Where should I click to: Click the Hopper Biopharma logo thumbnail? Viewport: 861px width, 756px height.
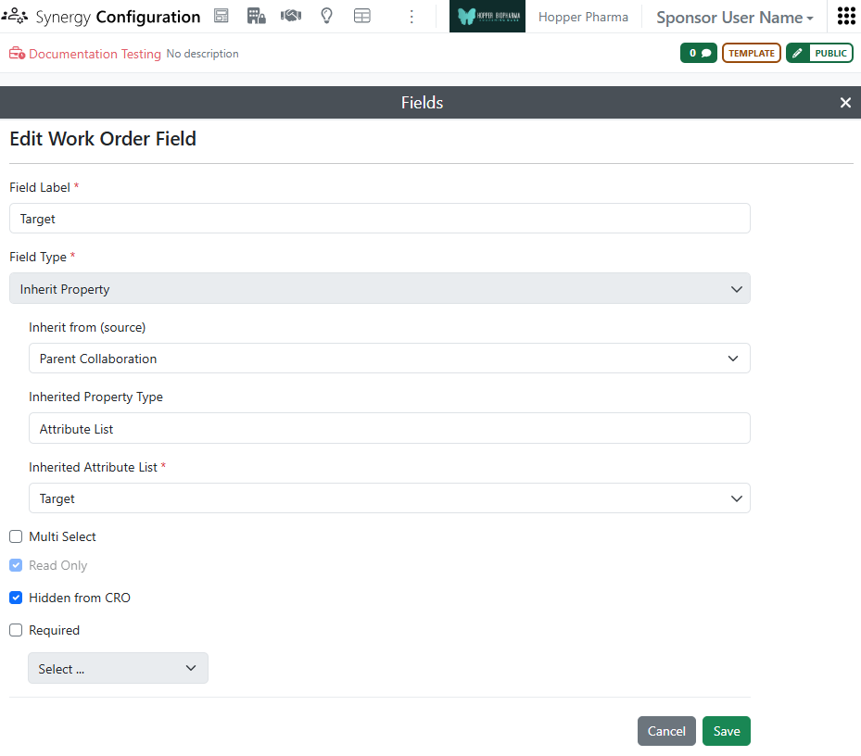(x=487, y=17)
